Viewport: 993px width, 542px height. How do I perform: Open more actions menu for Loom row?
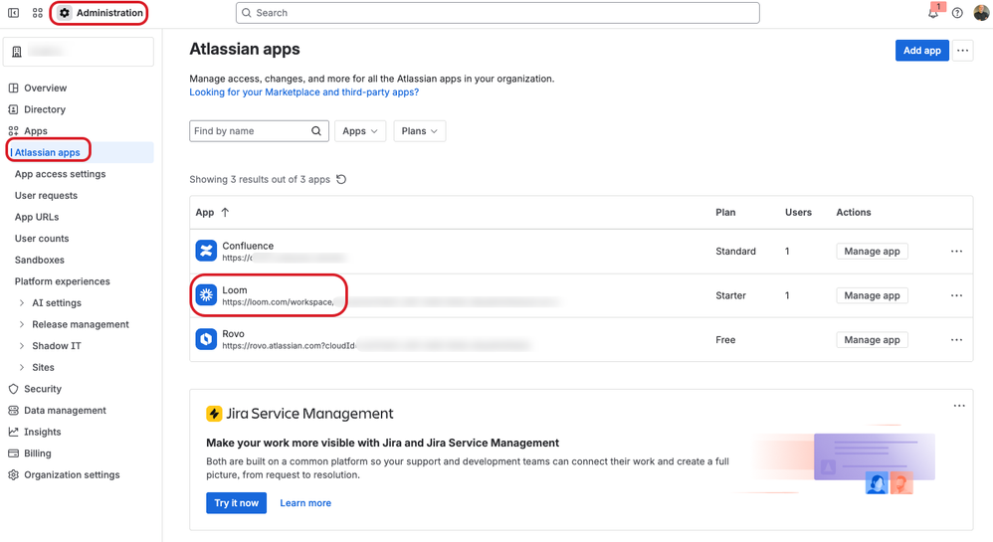point(956,295)
